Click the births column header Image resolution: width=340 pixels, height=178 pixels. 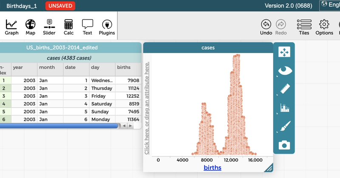pos(128,69)
